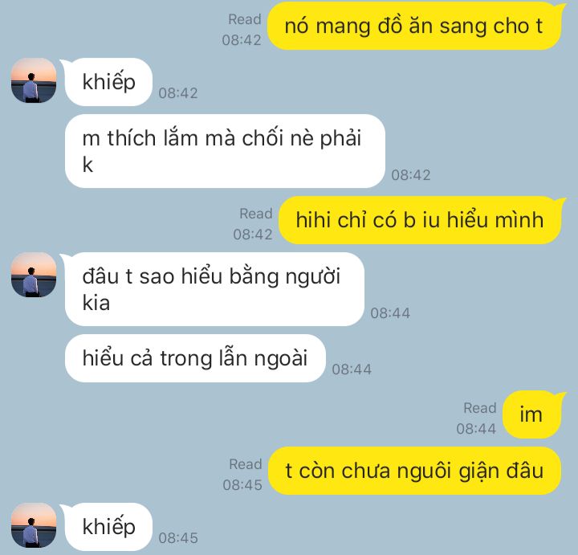This screenshot has height=555, width=578.
Task: Tap 'Read 08:45' status beside 'nguôi giận' message
Action: coord(242,474)
